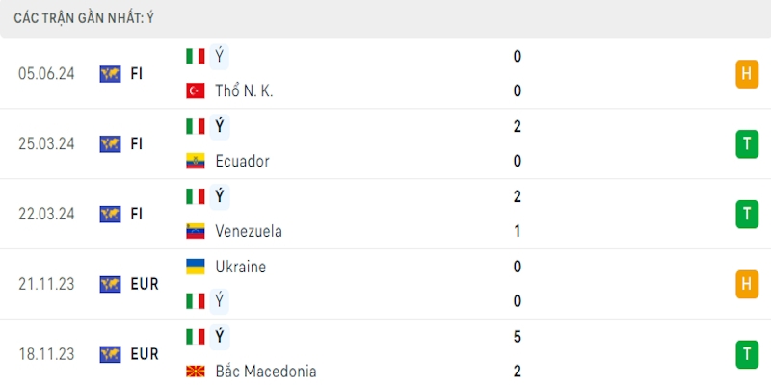Click the Turkey flag icon

point(196,91)
